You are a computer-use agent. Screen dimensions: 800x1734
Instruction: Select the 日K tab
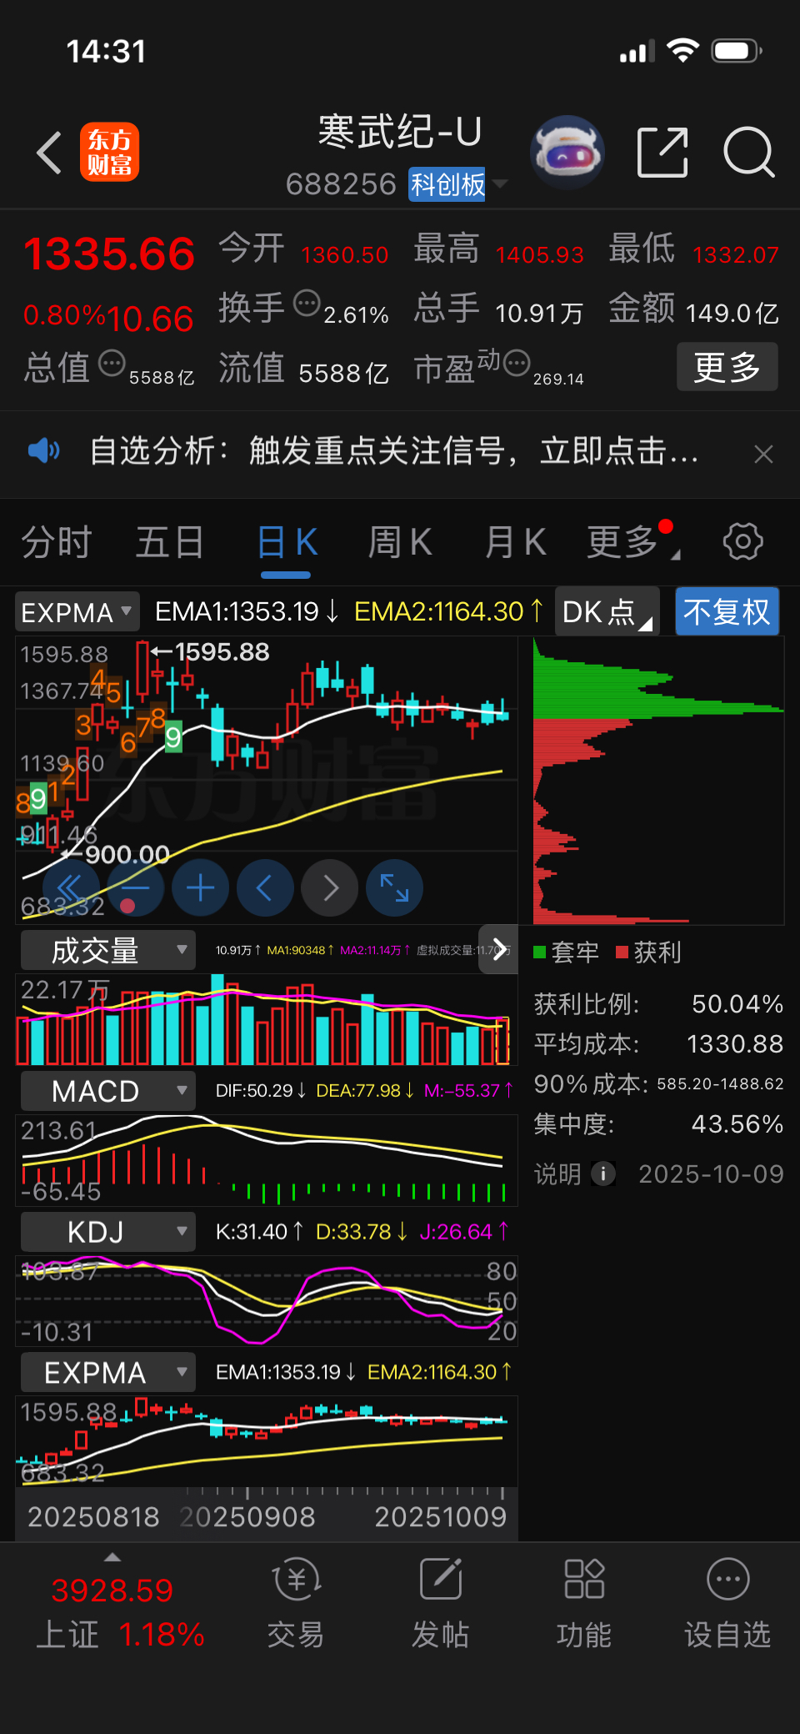pyautogui.click(x=287, y=543)
